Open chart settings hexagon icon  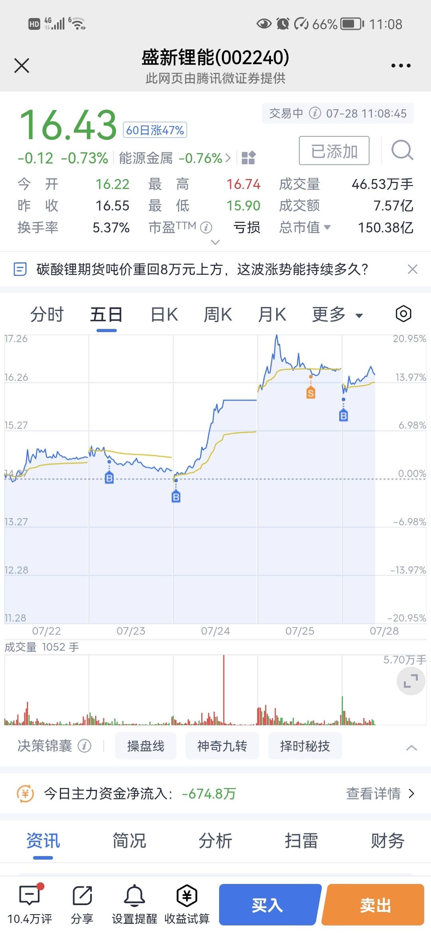point(403,314)
